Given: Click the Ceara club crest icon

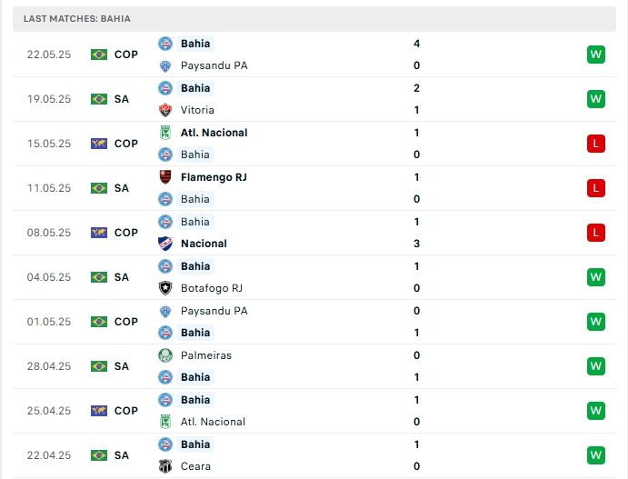Looking at the screenshot, I should point(165,466).
